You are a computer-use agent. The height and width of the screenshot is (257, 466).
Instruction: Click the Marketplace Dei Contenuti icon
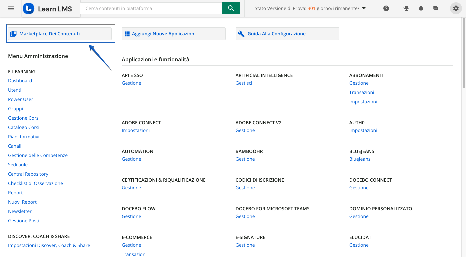coord(14,34)
